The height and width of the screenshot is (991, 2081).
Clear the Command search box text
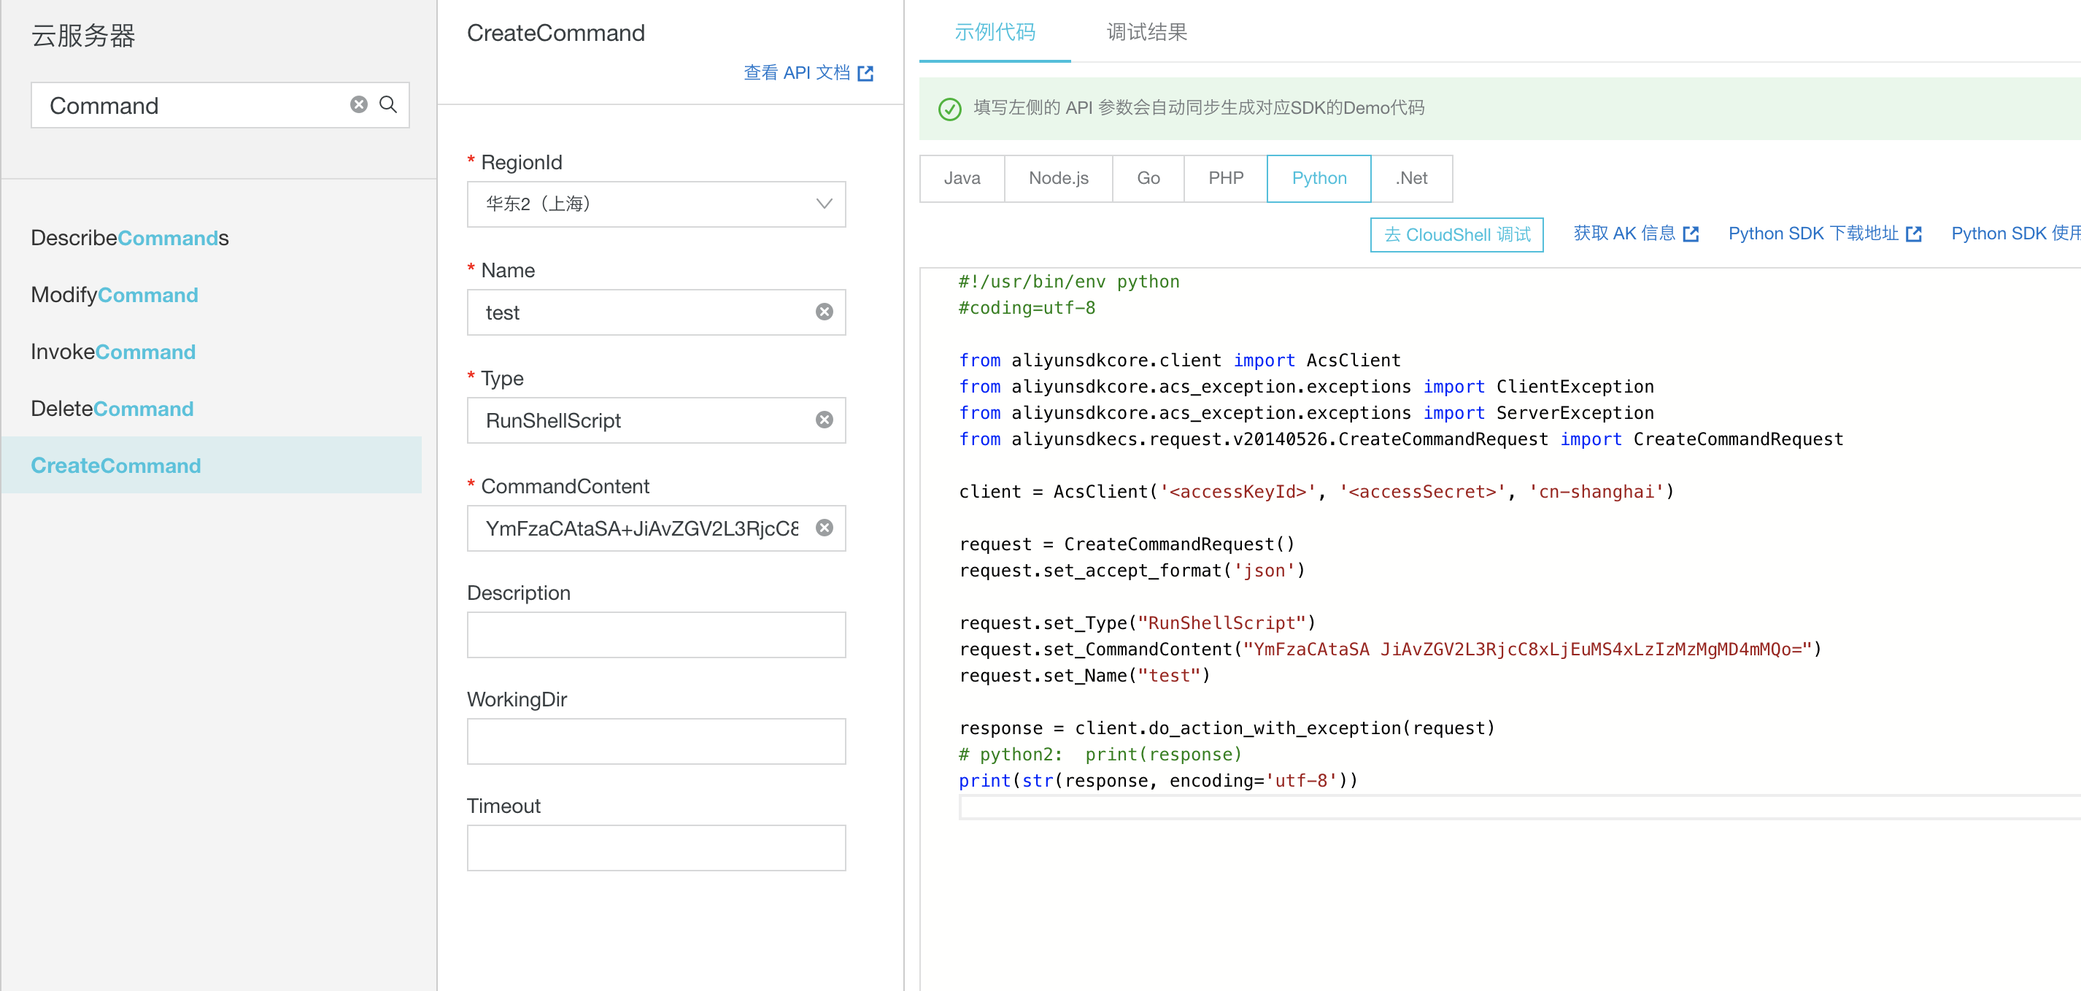click(359, 104)
